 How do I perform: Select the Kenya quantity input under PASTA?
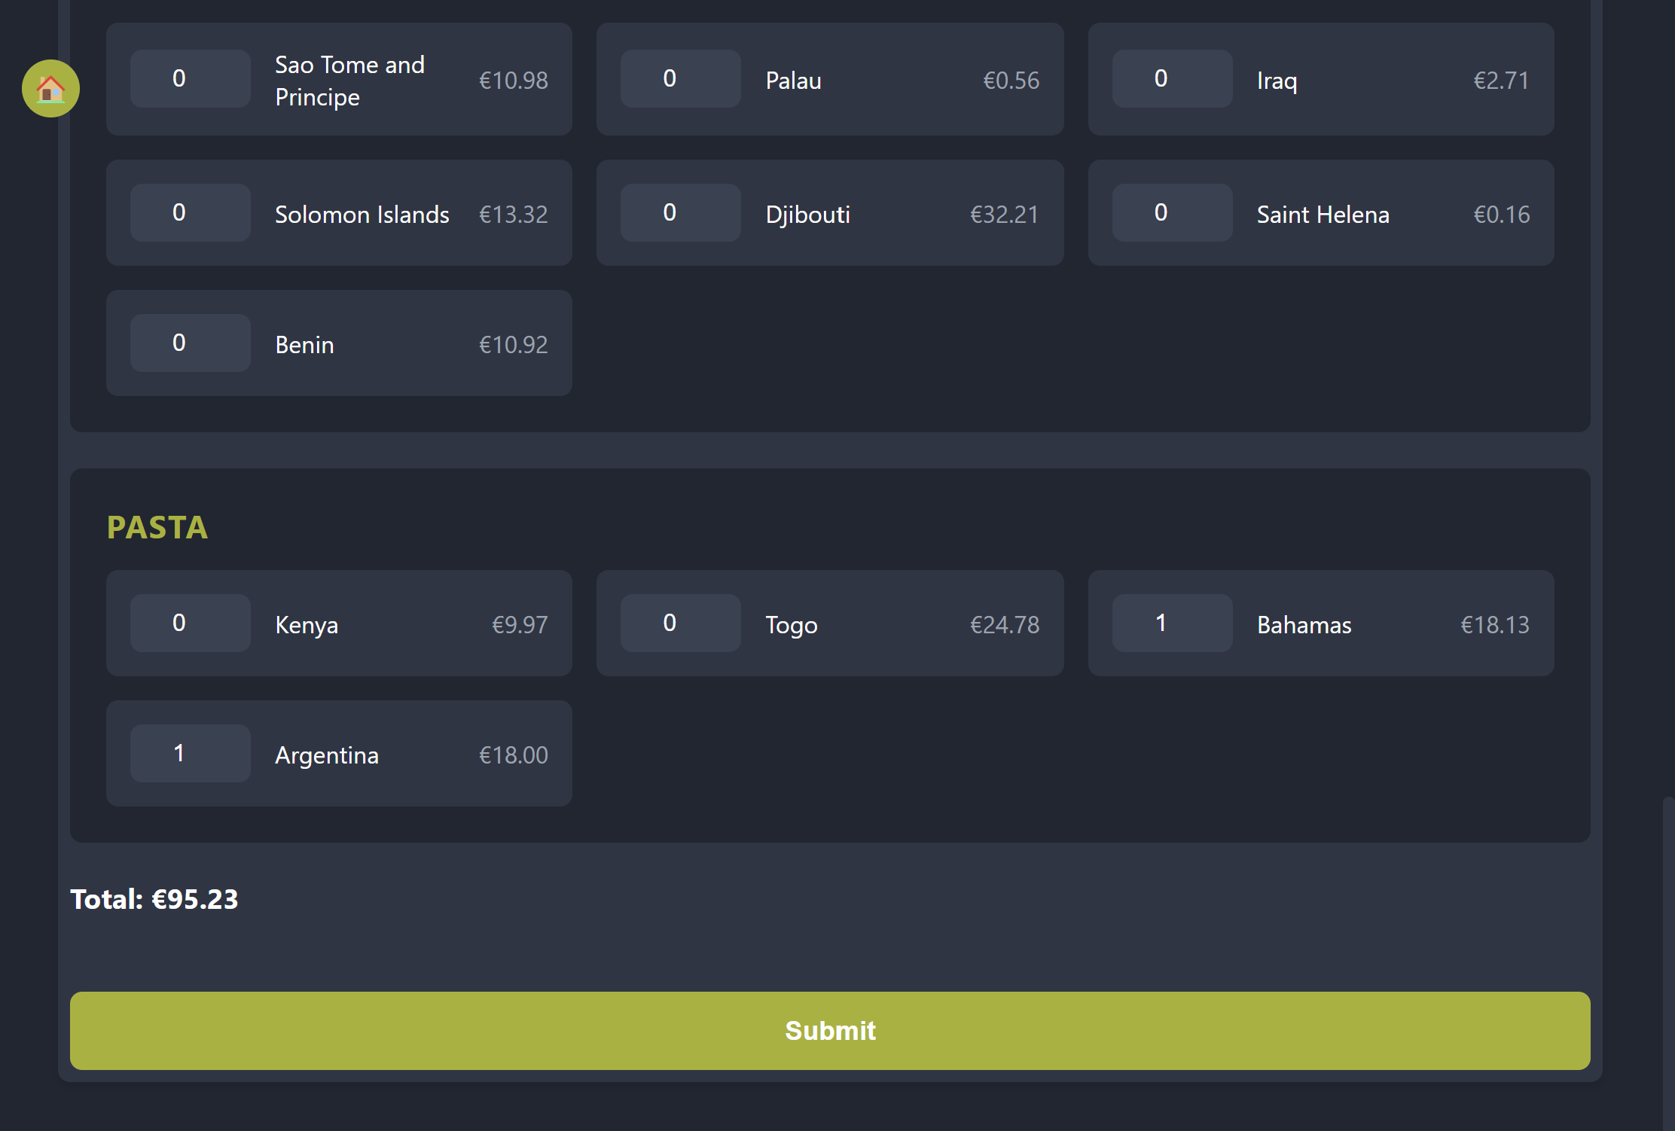click(189, 623)
